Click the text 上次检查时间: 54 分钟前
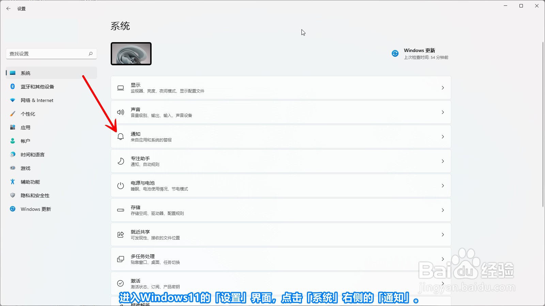Screen dimensions: 545x306 point(426,57)
